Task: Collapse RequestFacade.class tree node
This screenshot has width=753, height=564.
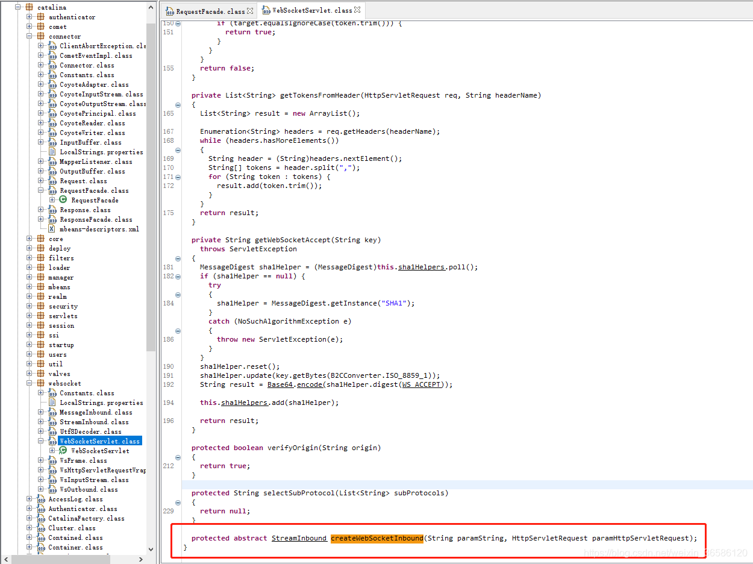Action: click(x=41, y=190)
